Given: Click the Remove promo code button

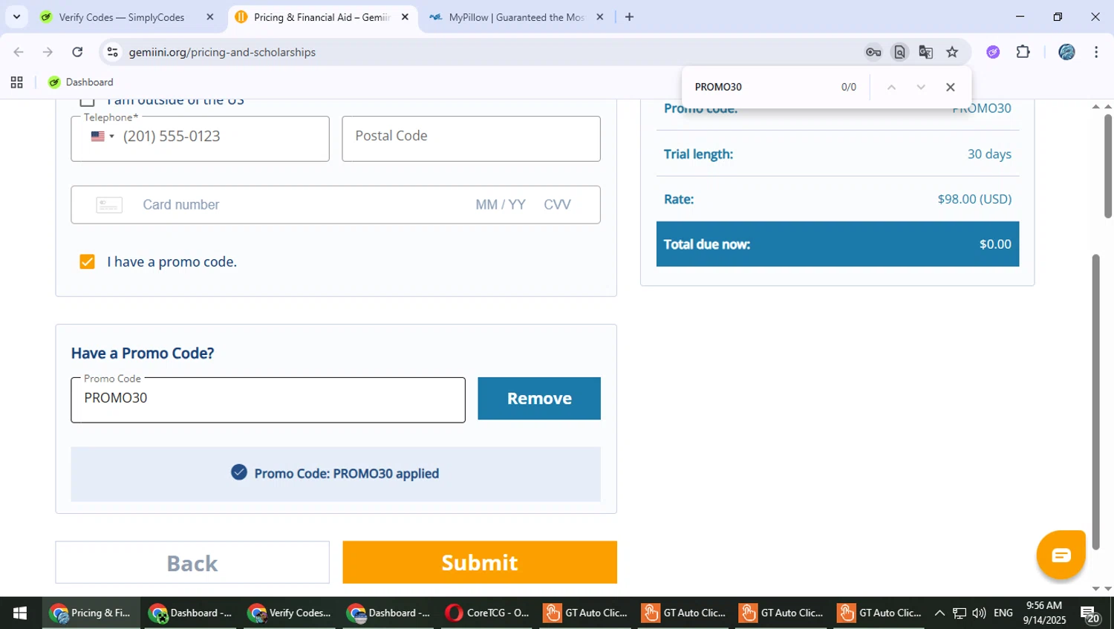Looking at the screenshot, I should pos(539,399).
